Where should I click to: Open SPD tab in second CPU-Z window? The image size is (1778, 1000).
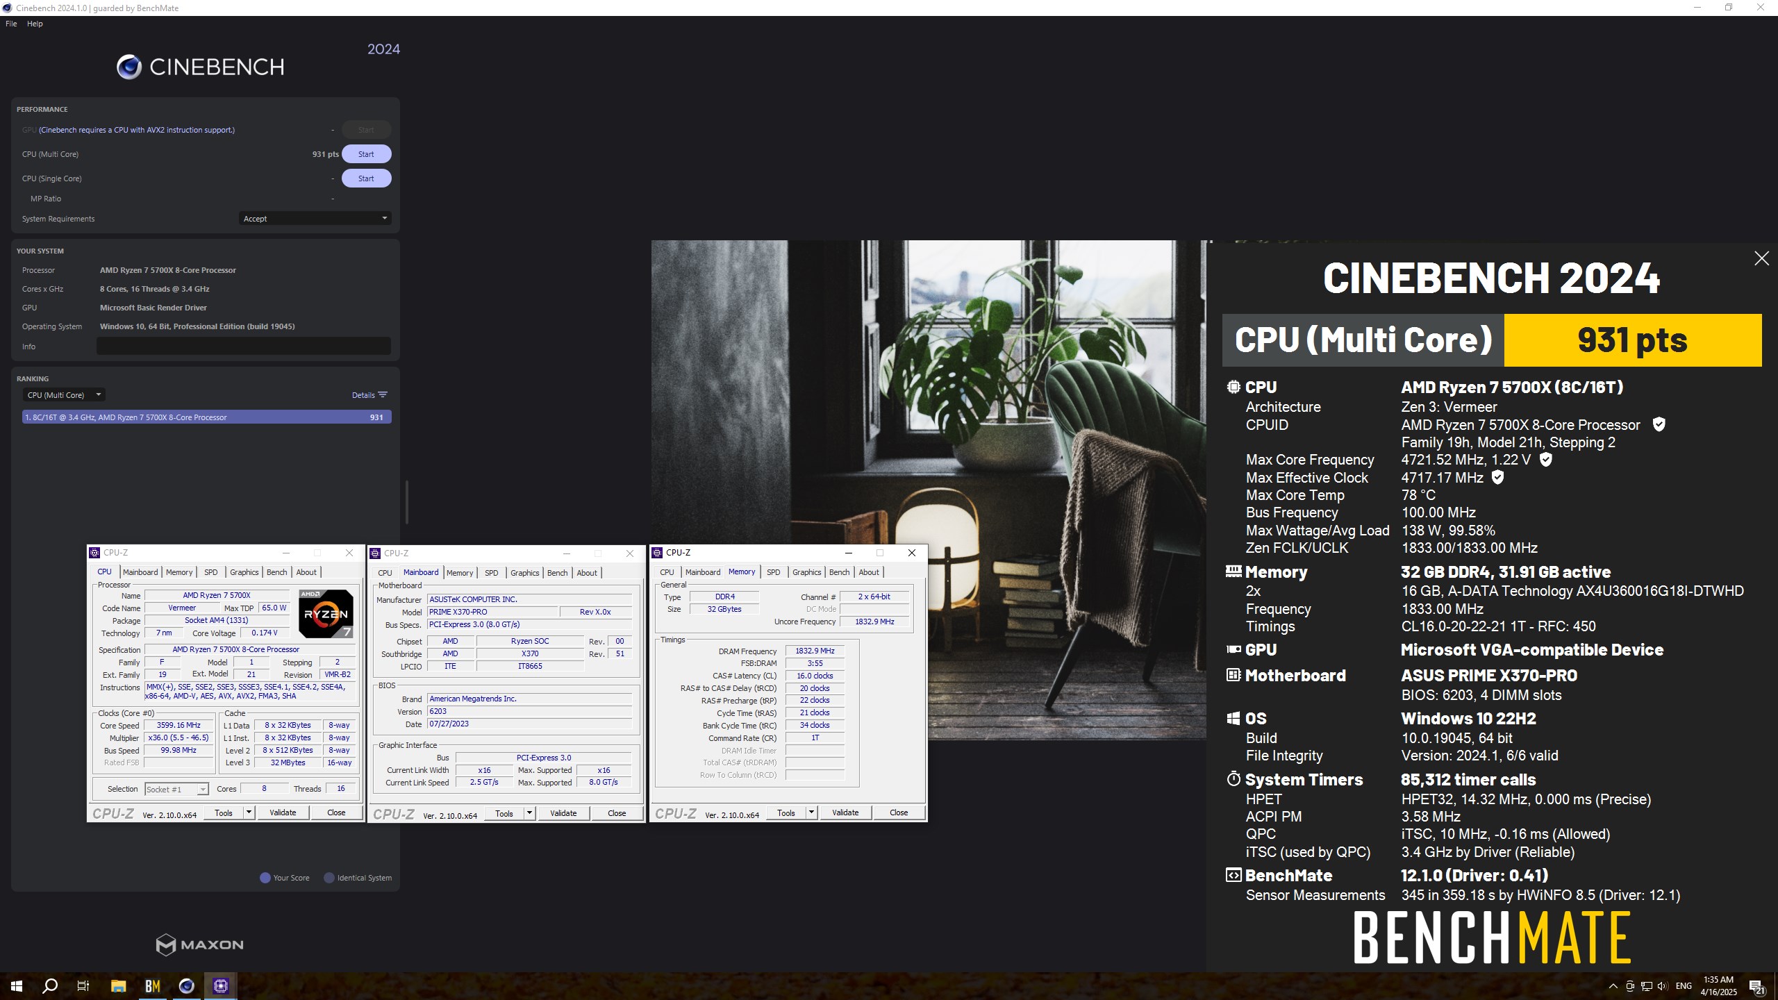click(x=492, y=573)
